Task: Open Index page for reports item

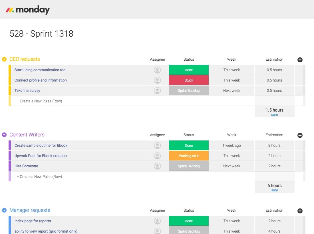Action: (x=33, y=221)
